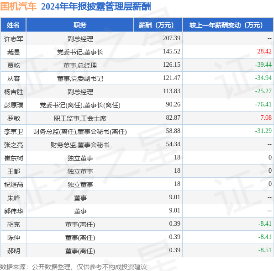Click the red change value 7.08

coord(266,117)
